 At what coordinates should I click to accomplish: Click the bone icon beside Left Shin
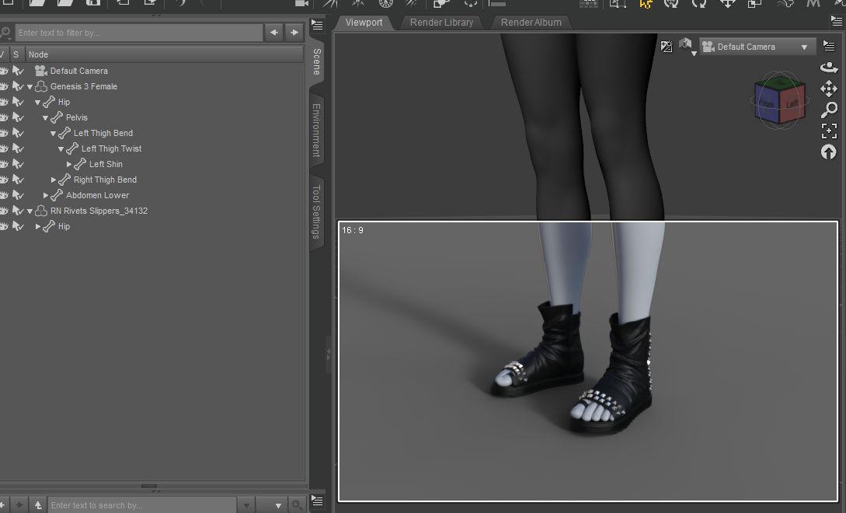click(x=80, y=164)
